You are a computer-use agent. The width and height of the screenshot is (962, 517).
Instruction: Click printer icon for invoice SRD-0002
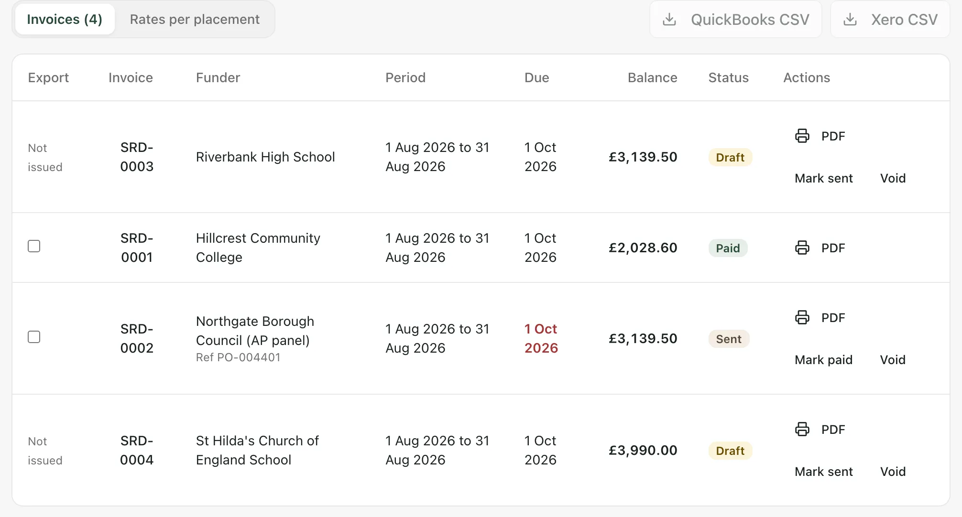coord(802,318)
